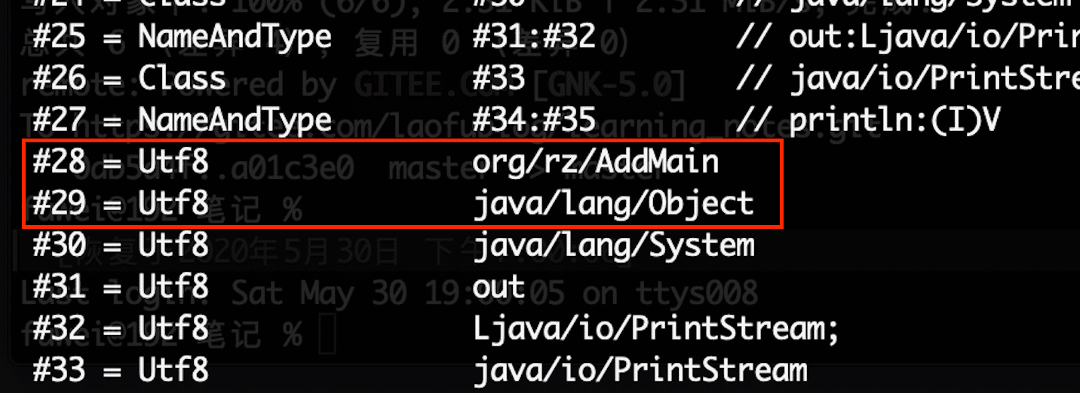Screen dimensions: 1080x393
Task: Click java/io/PrintStream on line #33
Action: pos(640,370)
